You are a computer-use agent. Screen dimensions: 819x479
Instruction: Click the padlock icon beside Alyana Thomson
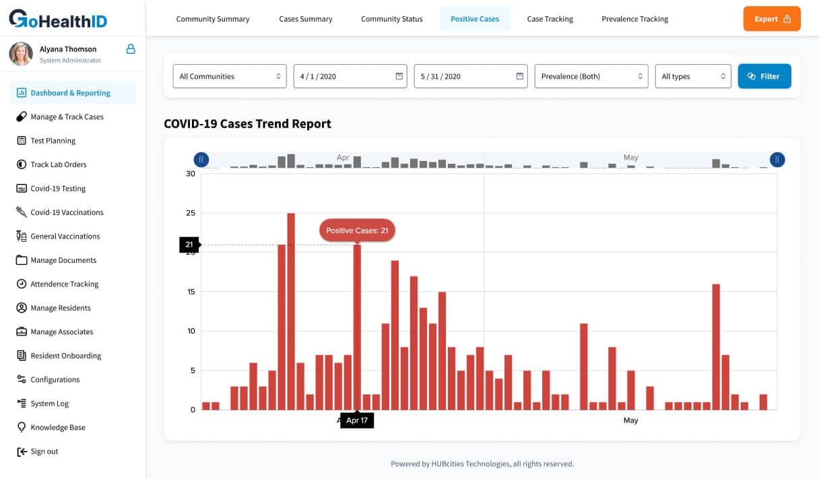tap(131, 49)
